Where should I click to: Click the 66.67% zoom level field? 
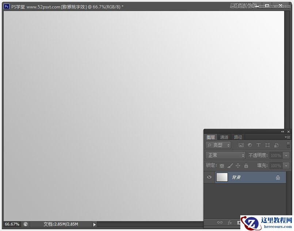click(12, 224)
